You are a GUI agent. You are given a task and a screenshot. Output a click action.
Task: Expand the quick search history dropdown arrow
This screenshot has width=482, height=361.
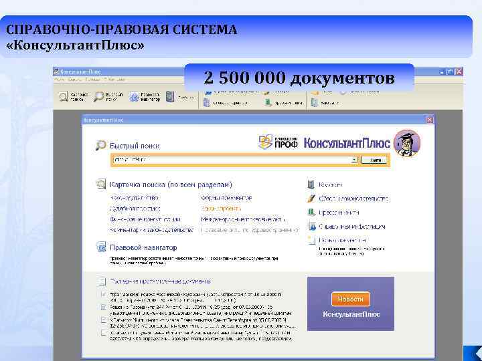click(x=354, y=160)
